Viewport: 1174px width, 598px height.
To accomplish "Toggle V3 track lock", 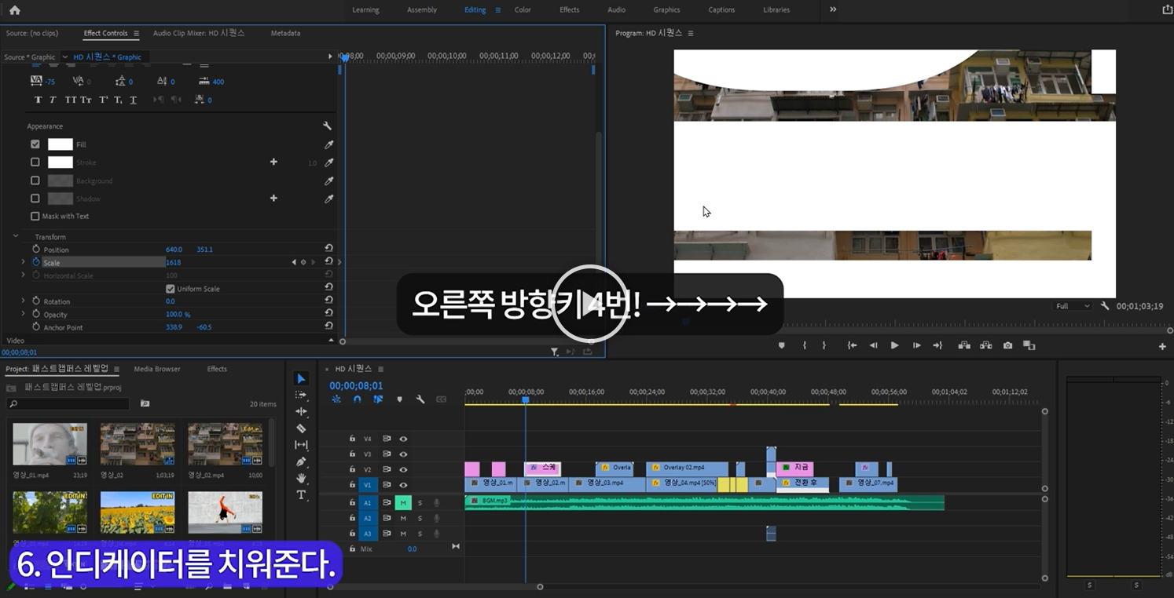I will tap(352, 454).
